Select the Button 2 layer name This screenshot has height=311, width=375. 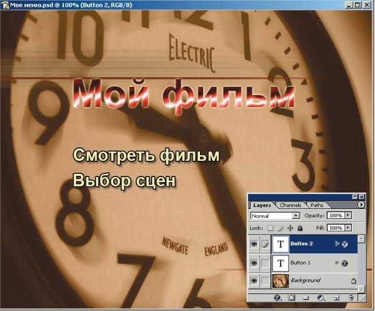[x=301, y=243]
